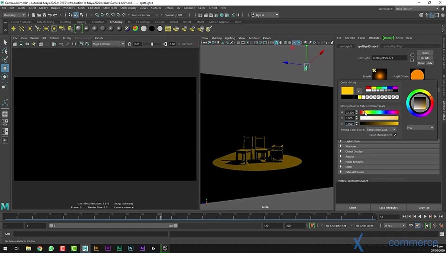Open the script editor icon
Viewport: 446px width, 253px height.
[442, 234]
